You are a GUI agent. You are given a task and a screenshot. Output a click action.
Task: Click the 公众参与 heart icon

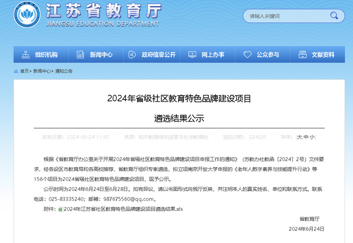click(x=247, y=55)
